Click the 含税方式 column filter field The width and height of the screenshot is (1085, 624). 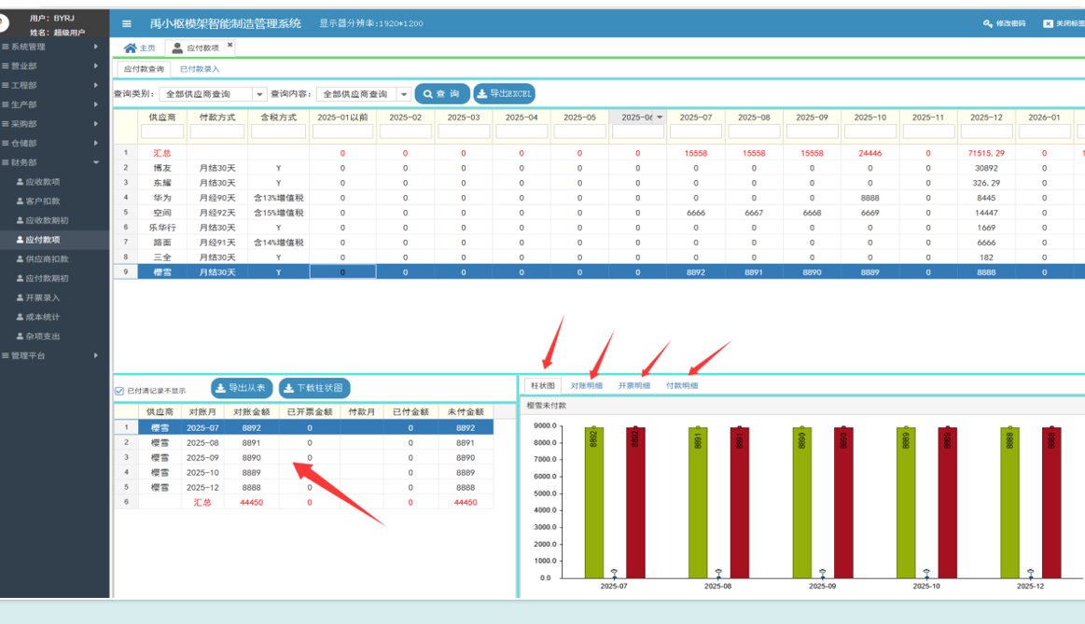(278, 132)
